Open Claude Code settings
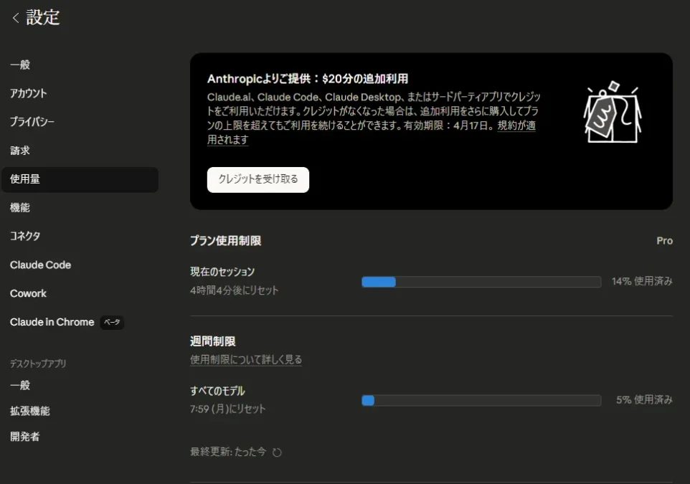The height and width of the screenshot is (484, 690). 40,265
